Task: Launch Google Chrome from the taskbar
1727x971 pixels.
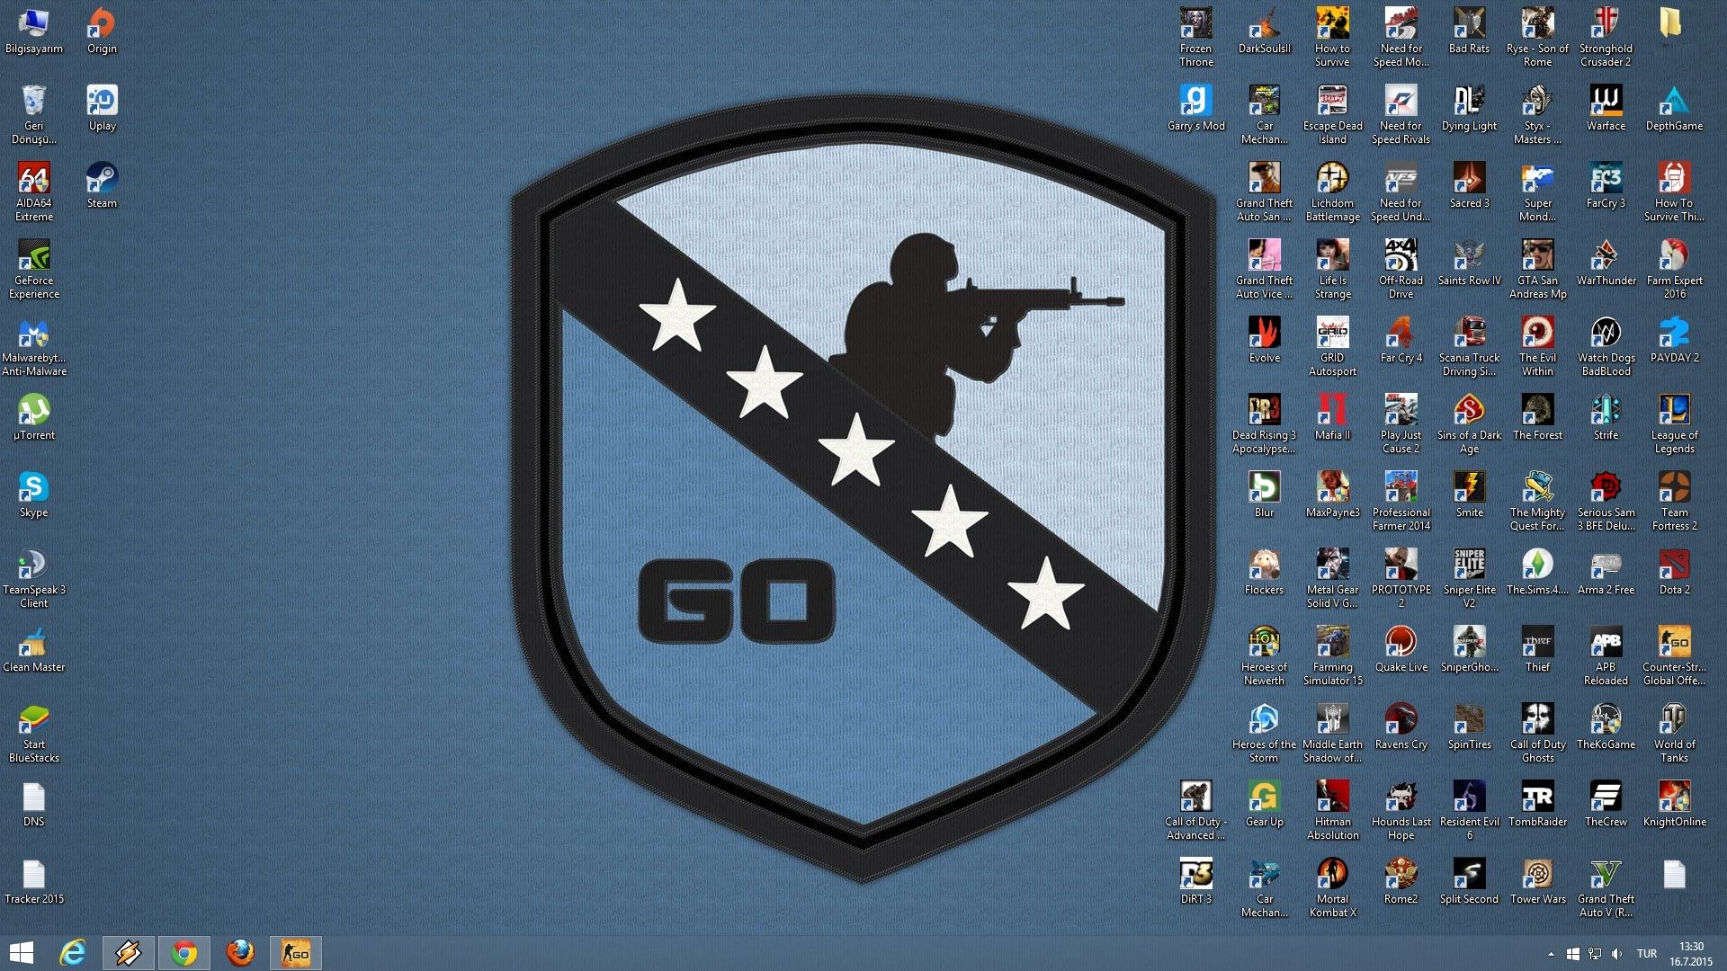Action: pos(184,953)
